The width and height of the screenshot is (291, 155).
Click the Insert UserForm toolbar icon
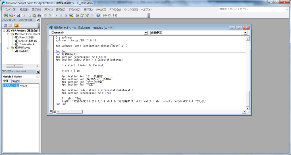point(11,15)
